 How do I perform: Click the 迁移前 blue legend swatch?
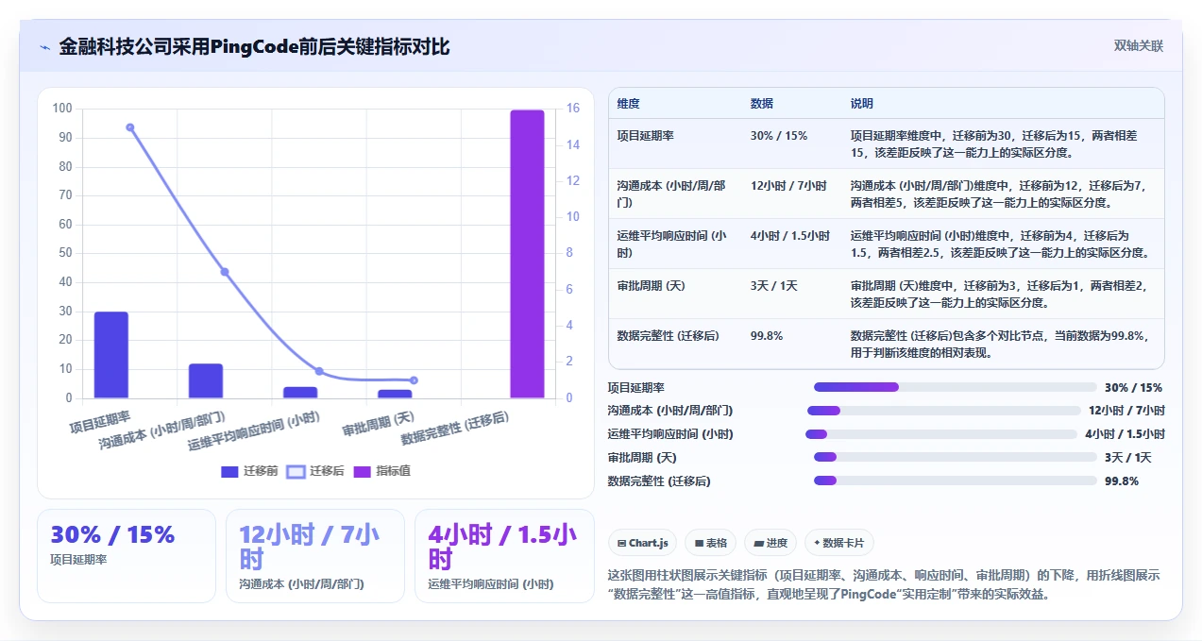[x=229, y=471]
